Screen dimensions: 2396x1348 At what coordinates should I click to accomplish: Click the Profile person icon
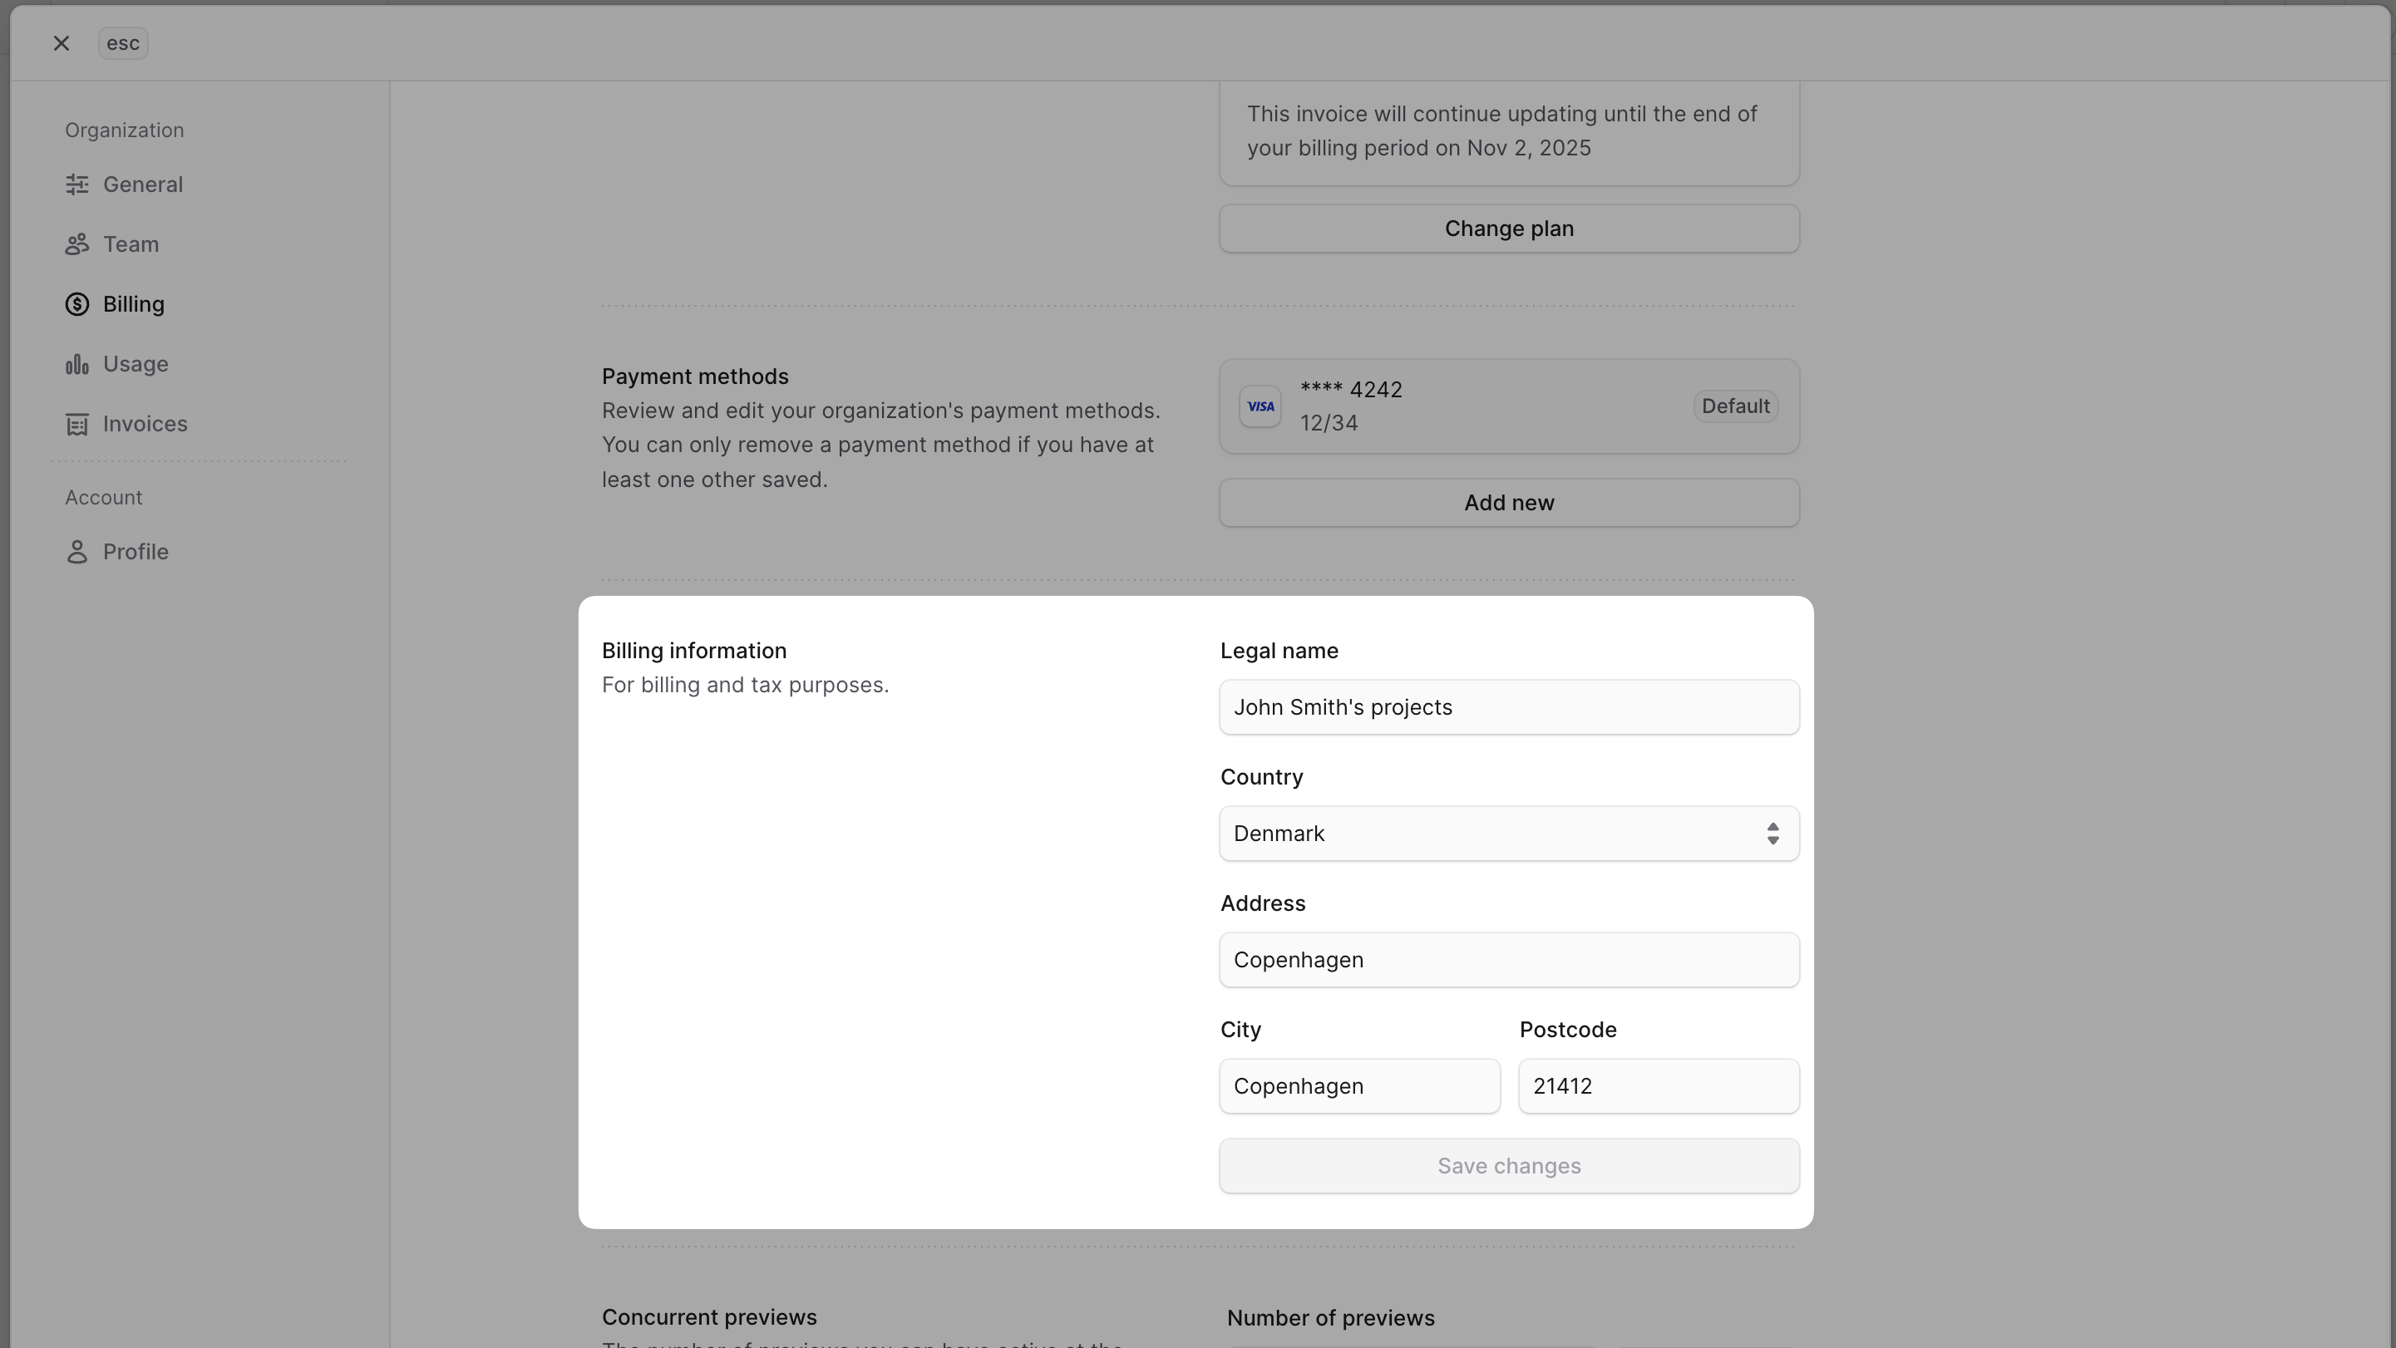click(78, 551)
